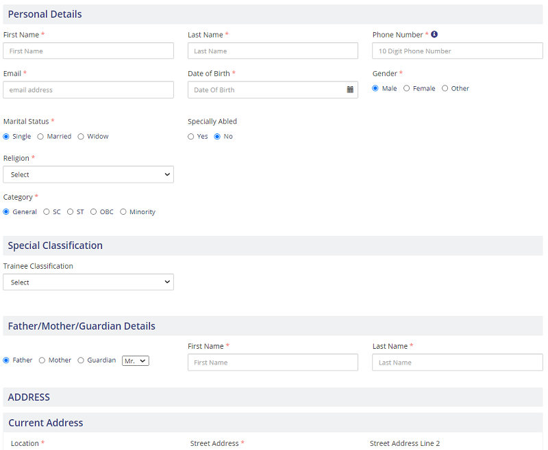Open the Date of Birth calendar icon
Screen dimensions: 548x450
(x=350, y=90)
